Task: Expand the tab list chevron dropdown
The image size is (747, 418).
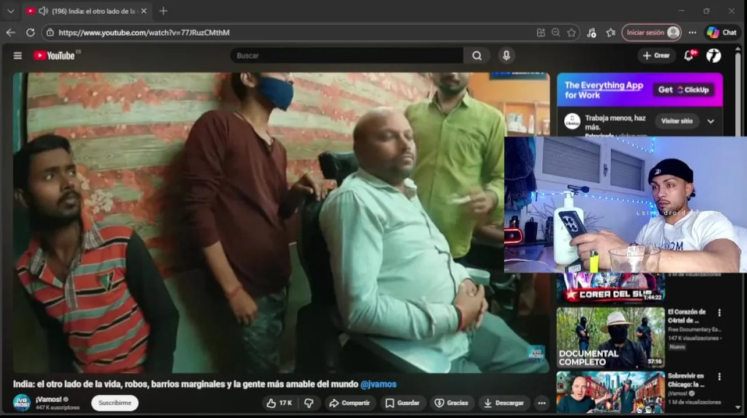Action: [10, 11]
